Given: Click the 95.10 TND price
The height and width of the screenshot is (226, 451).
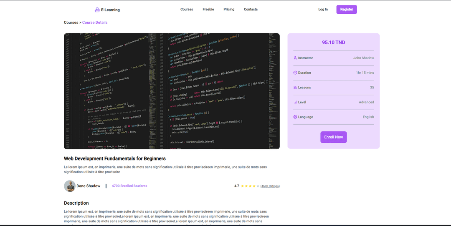Looking at the screenshot, I should click(334, 43).
